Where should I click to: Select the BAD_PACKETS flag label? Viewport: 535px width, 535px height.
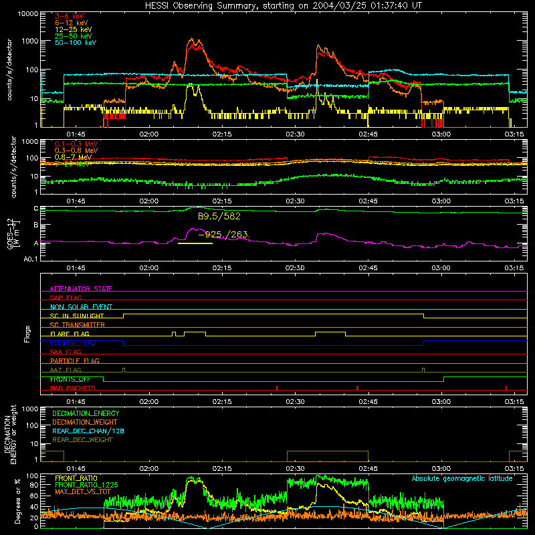pyautogui.click(x=73, y=388)
